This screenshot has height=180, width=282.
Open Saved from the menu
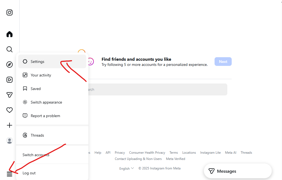[52, 89]
